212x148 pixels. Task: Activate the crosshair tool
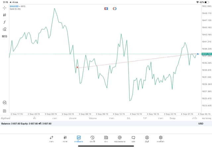pyautogui.click(x=5, y=8)
